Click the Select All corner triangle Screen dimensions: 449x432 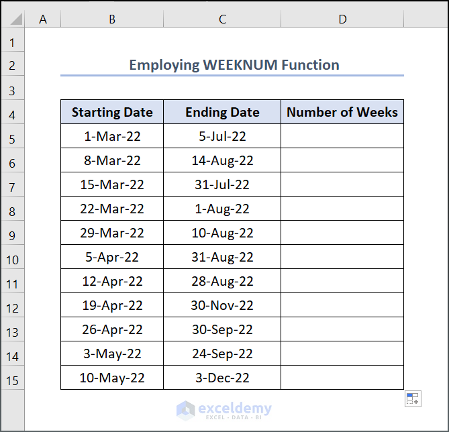(13, 19)
